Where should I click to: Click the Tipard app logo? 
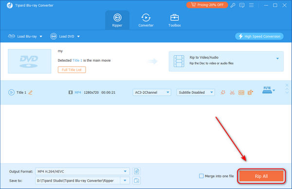(x=10, y=5)
